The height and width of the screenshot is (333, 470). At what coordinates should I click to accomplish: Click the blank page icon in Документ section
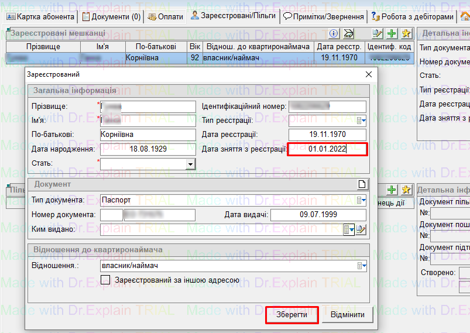(362, 184)
